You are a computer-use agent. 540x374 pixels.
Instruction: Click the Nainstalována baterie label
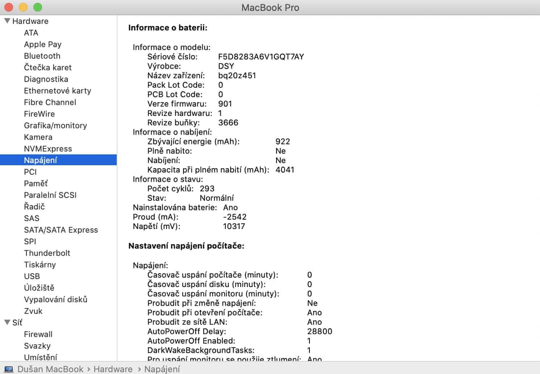pyautogui.click(x=175, y=207)
